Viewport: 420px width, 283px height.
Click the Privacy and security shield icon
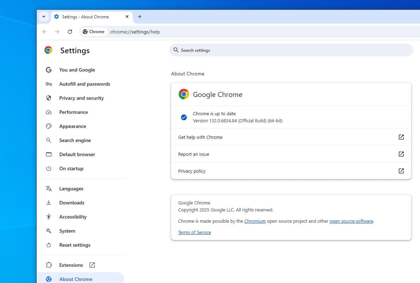(48, 98)
